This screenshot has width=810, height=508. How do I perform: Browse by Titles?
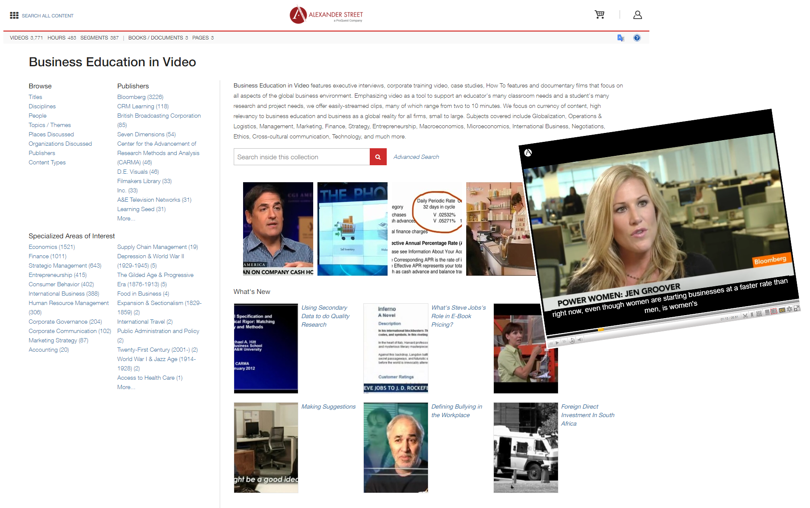tap(35, 97)
